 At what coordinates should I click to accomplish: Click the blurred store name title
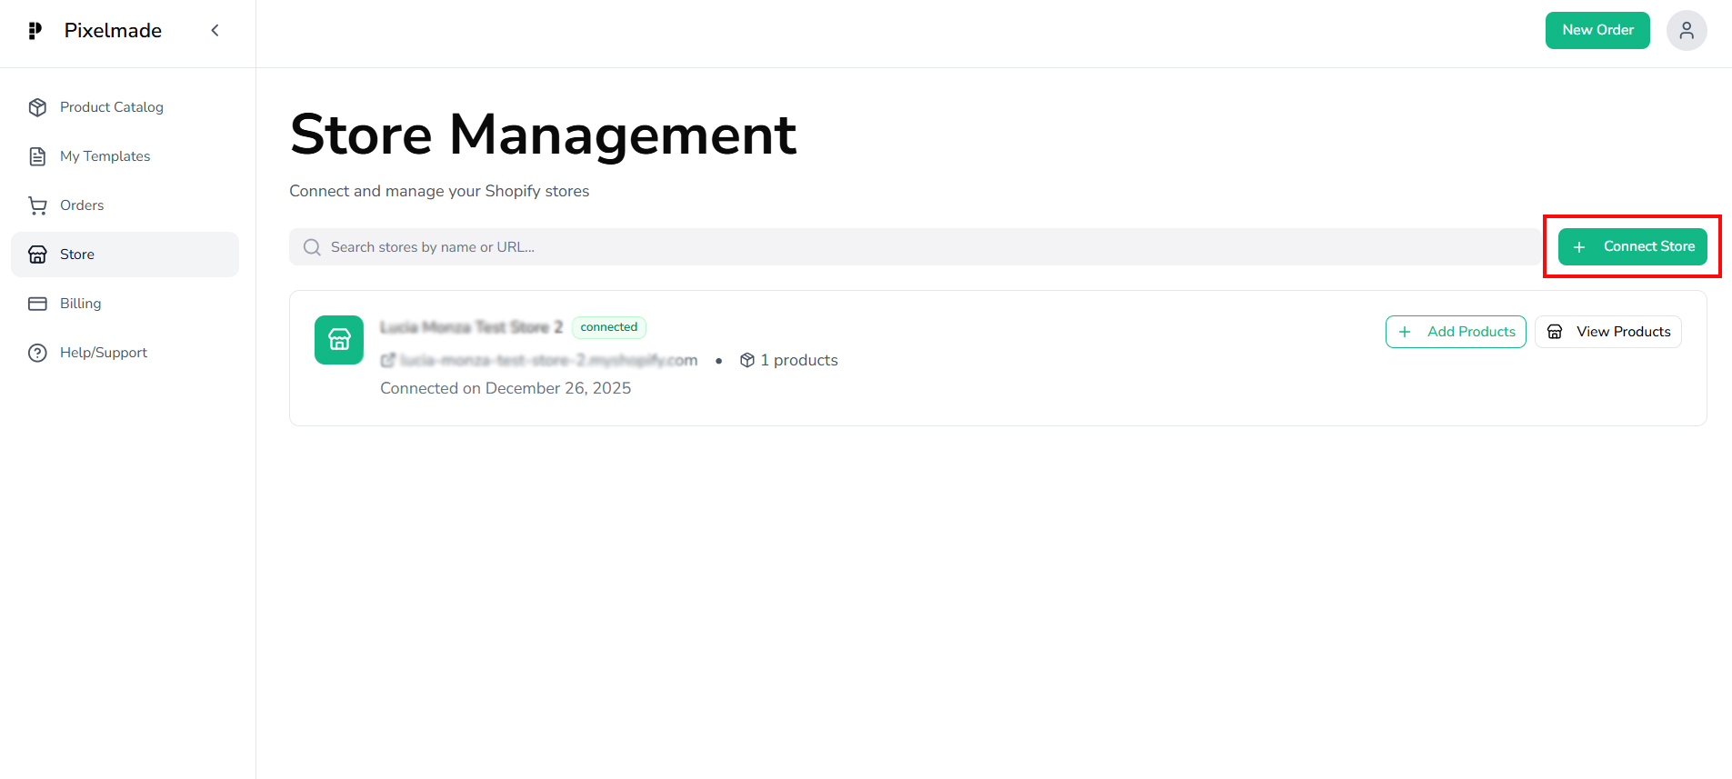471,327
